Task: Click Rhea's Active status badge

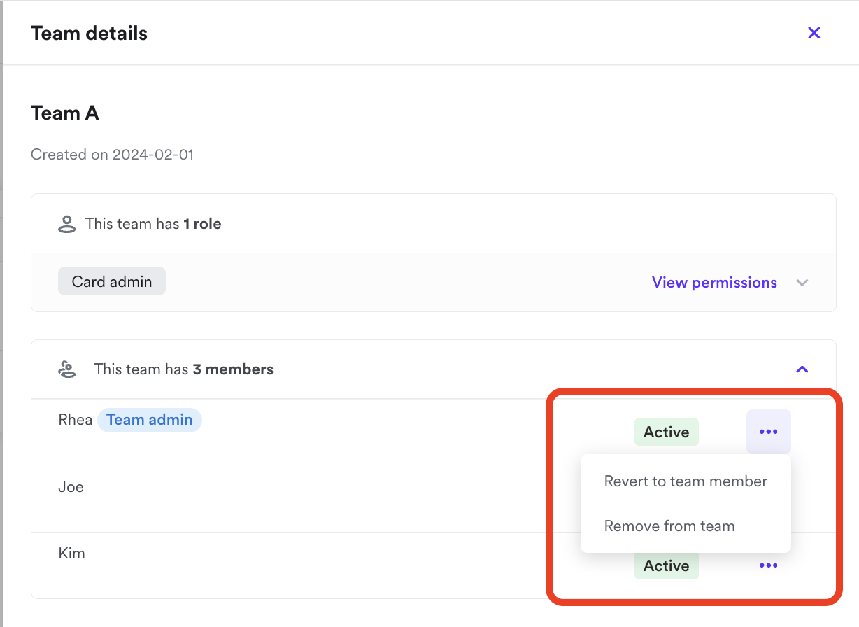Action: pyautogui.click(x=666, y=432)
